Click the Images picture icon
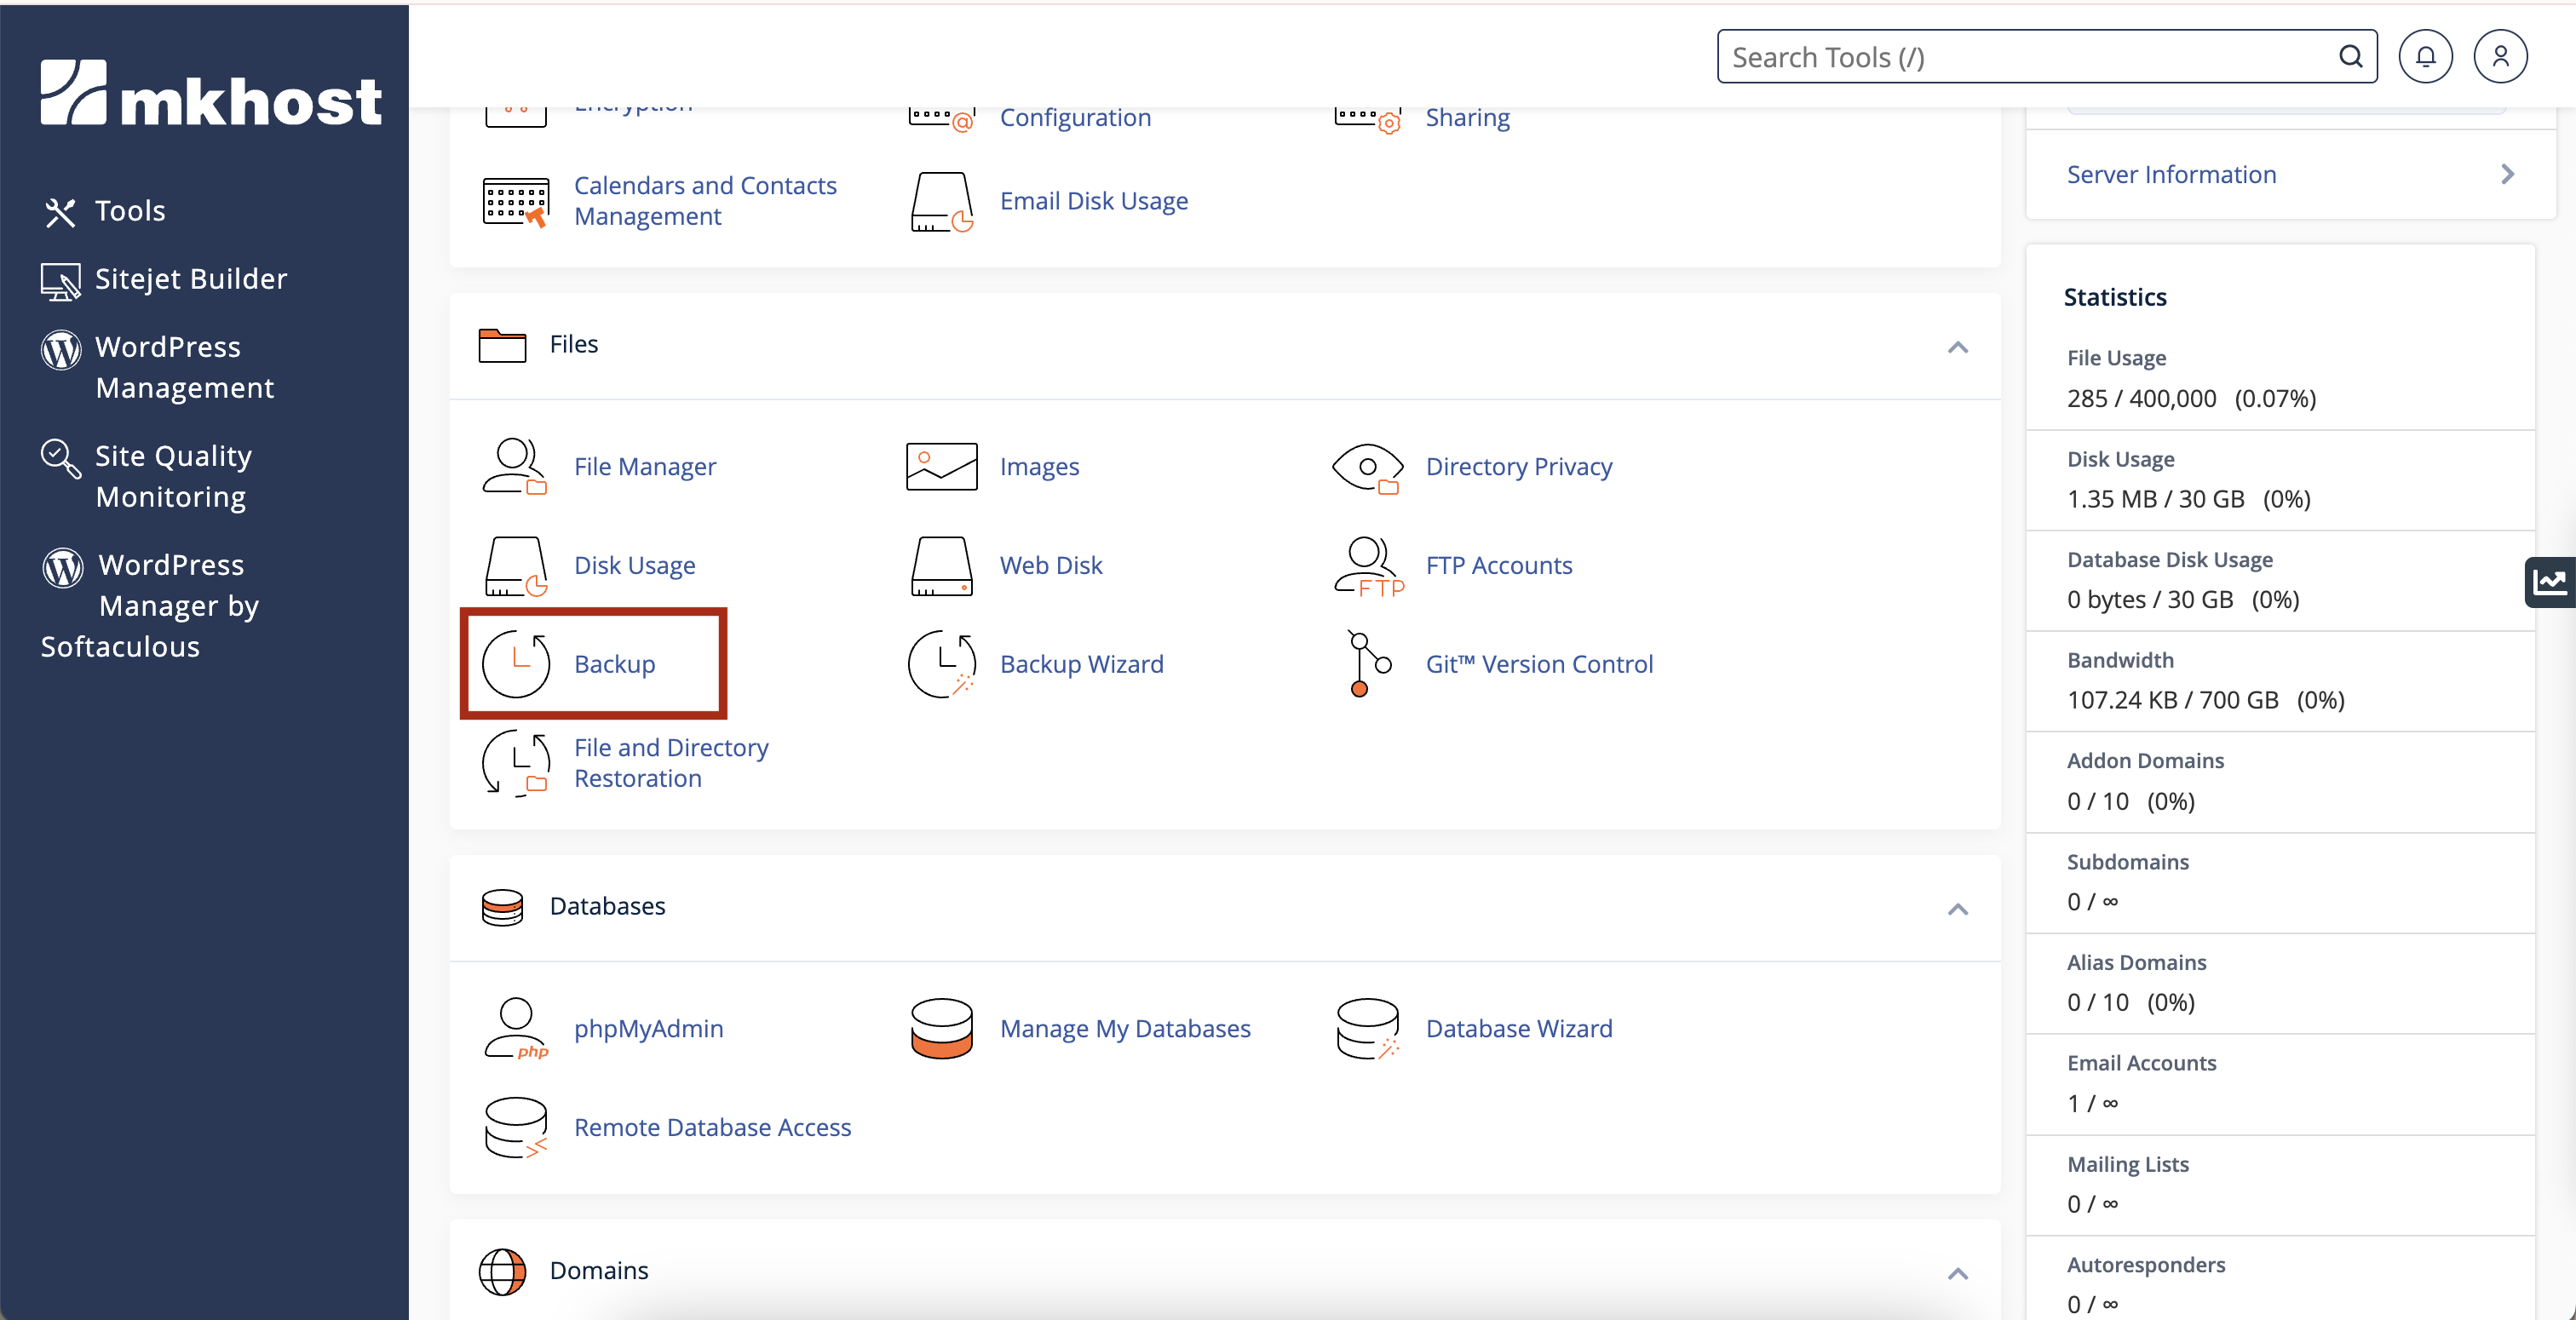This screenshot has width=2576, height=1320. (x=941, y=467)
